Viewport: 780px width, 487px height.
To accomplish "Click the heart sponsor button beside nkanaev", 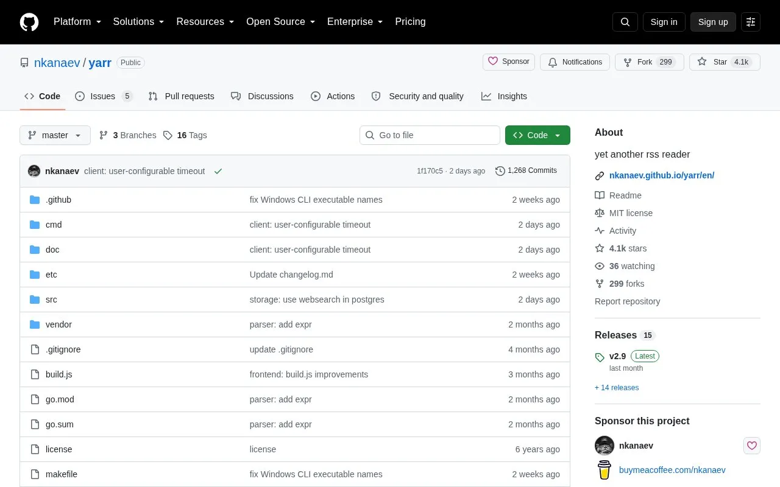I will (x=752, y=446).
